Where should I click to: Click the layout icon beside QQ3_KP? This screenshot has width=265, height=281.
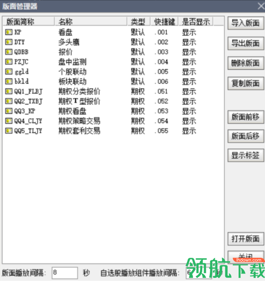tap(8, 111)
